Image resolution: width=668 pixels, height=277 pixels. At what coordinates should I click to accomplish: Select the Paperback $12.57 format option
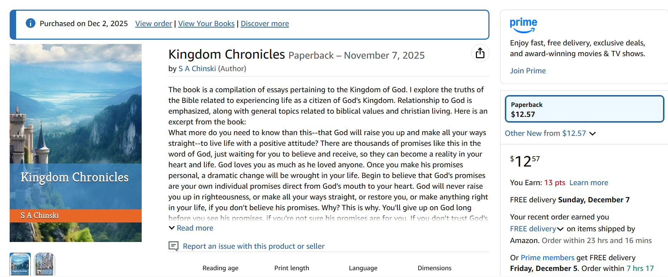pyautogui.click(x=584, y=109)
